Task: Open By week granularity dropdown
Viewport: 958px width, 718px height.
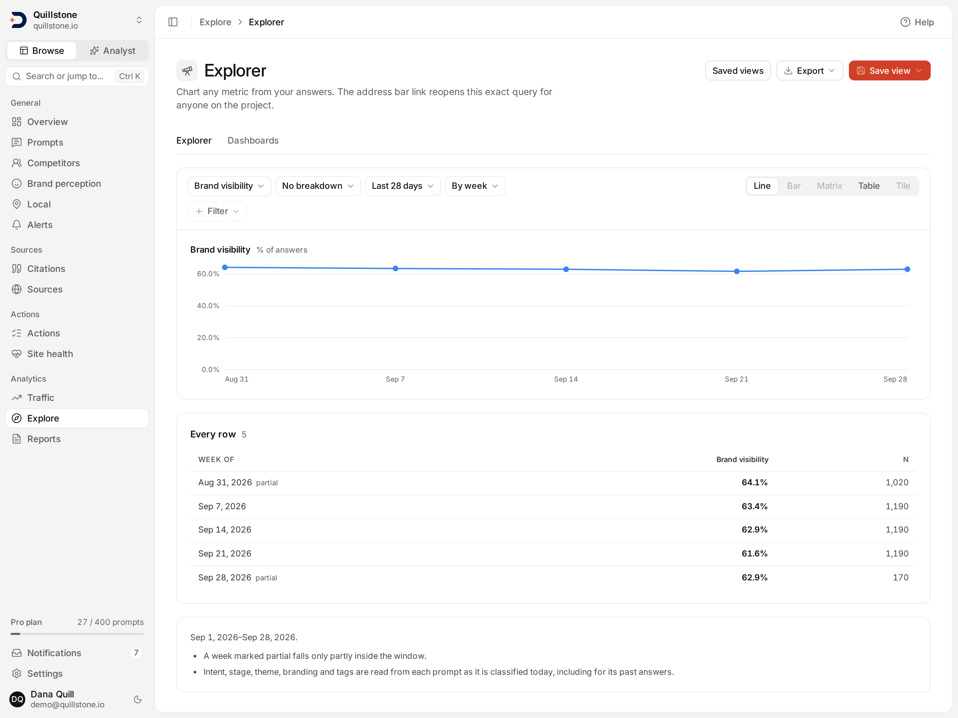Action: coord(475,186)
